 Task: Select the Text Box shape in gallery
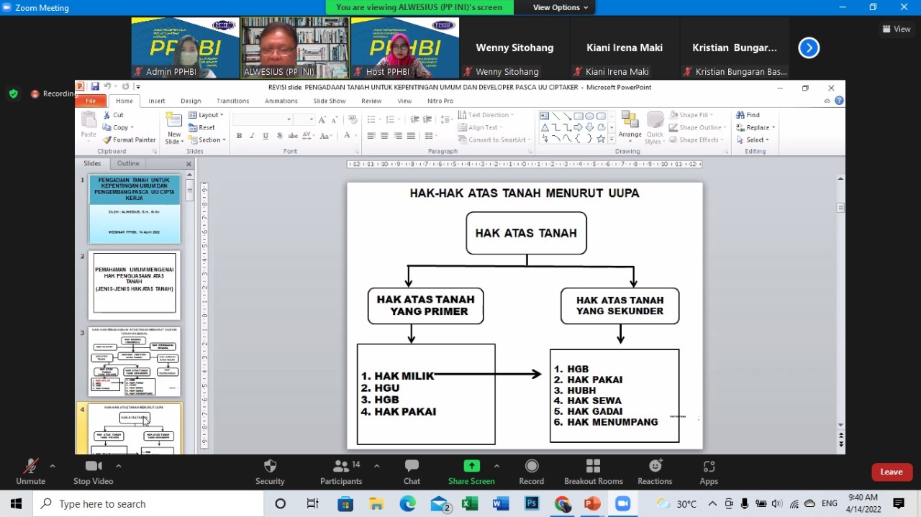click(x=545, y=116)
